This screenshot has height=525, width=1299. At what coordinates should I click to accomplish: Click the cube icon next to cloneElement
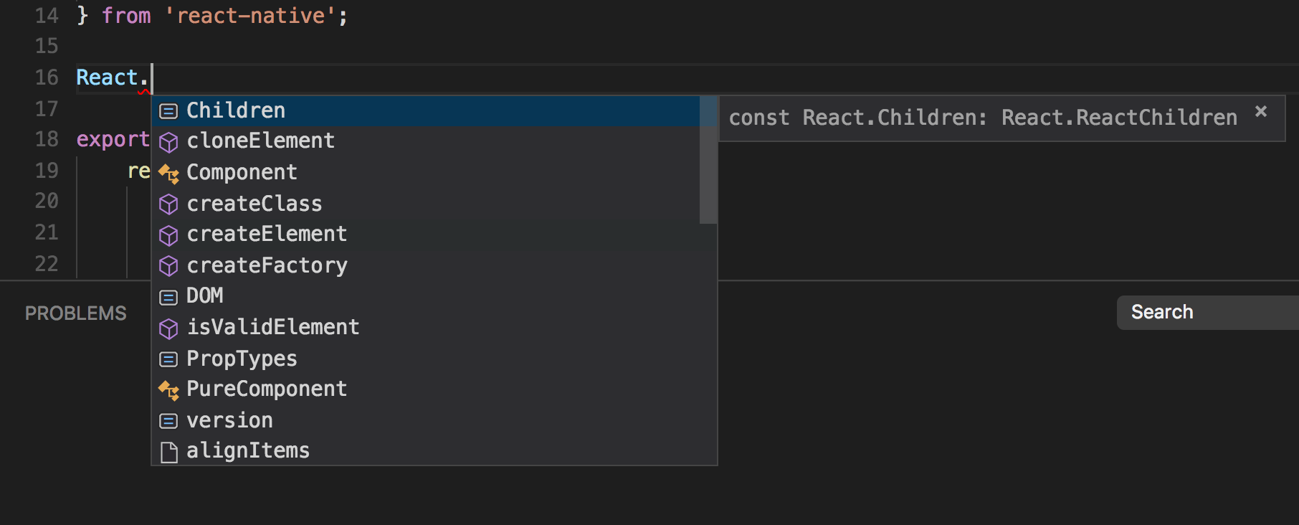[x=168, y=142]
